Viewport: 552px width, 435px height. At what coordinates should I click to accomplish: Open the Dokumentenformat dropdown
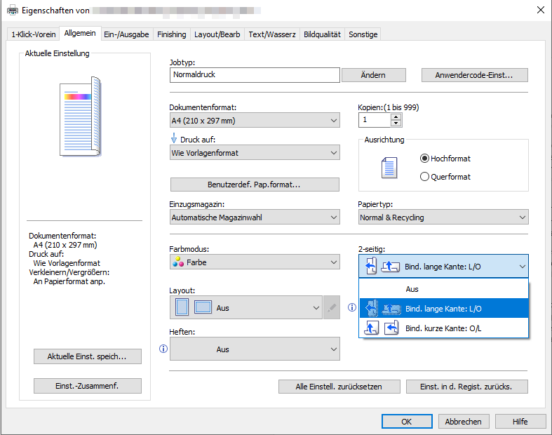[x=254, y=121]
